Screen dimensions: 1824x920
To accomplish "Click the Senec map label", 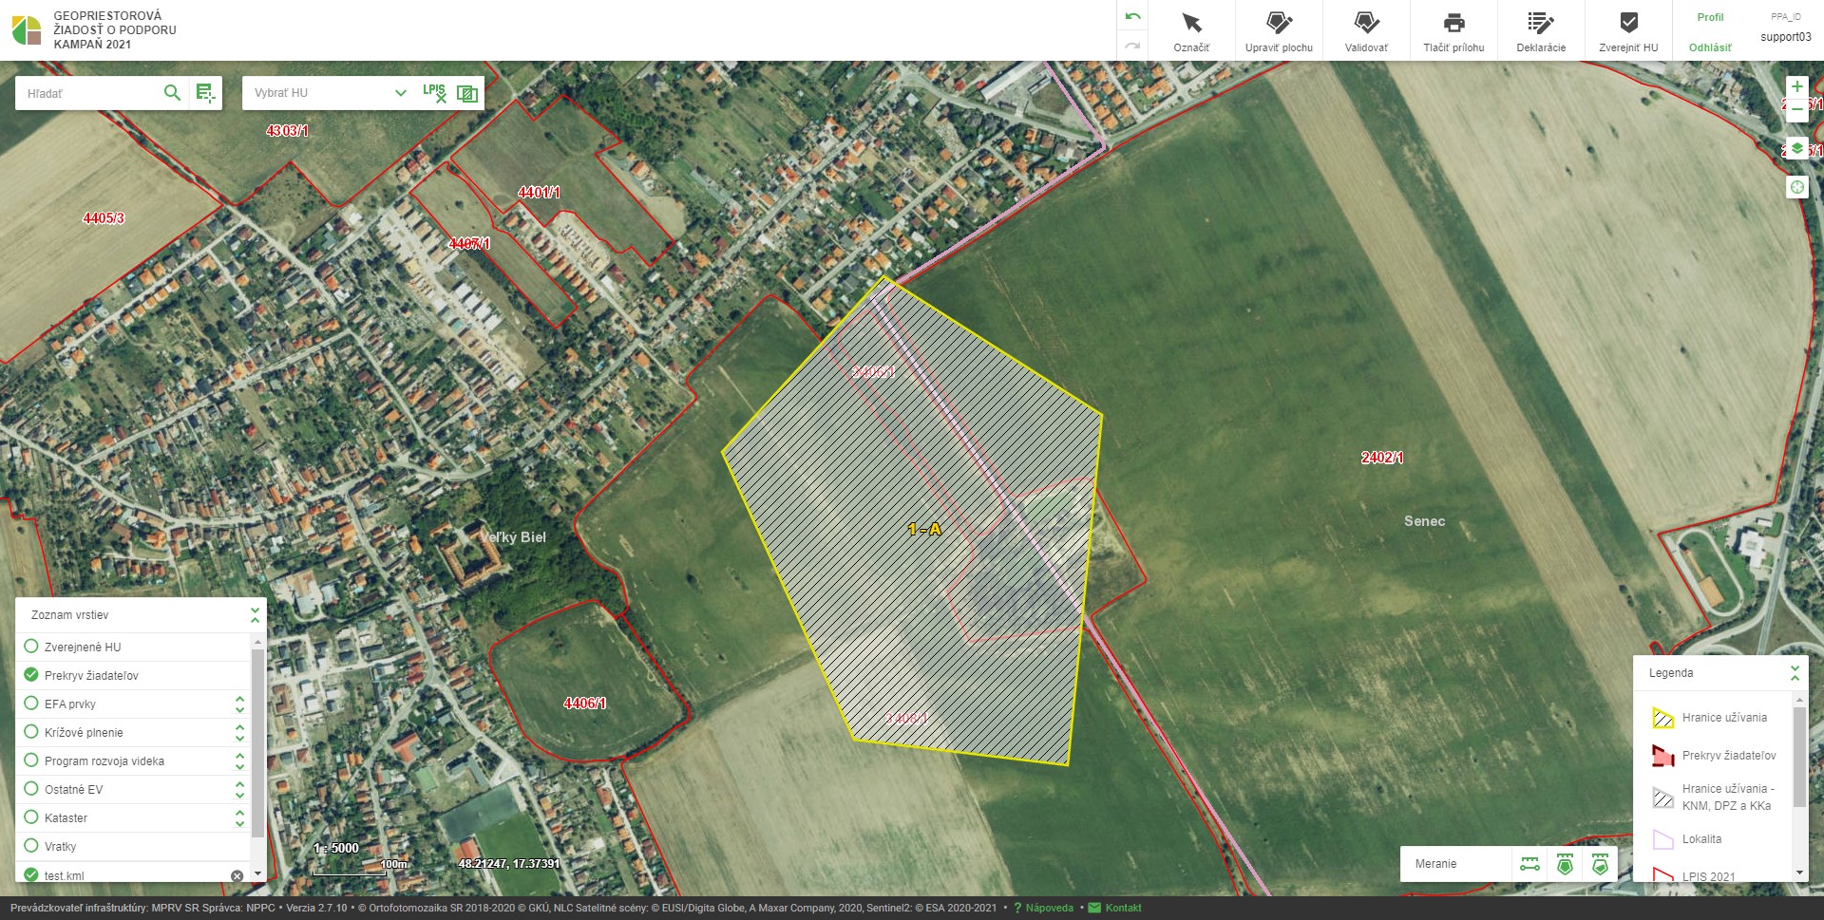I will [x=1424, y=521].
